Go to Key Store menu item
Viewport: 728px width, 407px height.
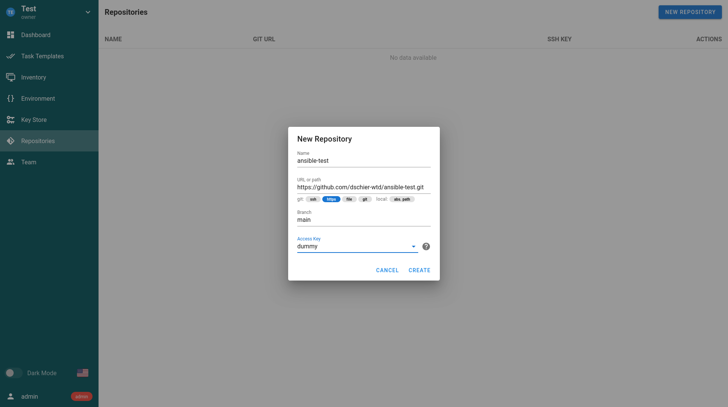coord(34,120)
